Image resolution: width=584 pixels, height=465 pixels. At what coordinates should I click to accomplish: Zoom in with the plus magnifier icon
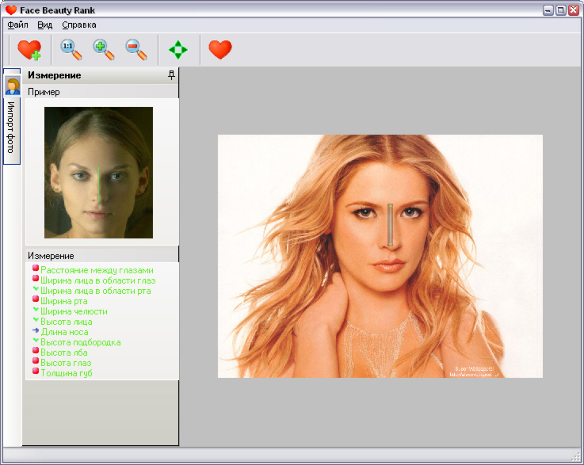tap(104, 50)
